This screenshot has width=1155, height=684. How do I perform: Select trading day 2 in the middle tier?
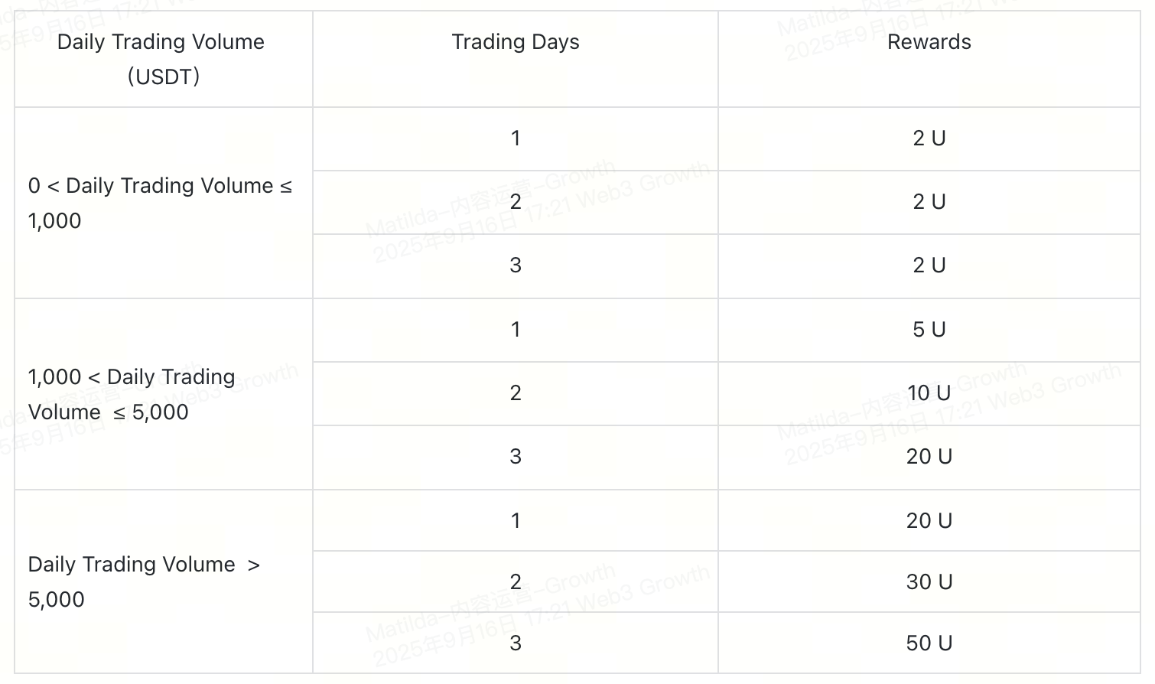click(516, 393)
